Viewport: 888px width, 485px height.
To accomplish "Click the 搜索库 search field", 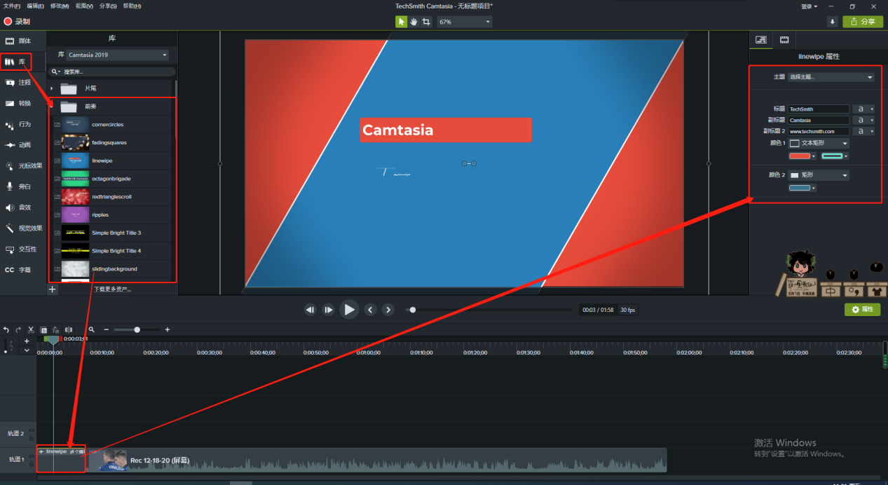I will click(112, 71).
